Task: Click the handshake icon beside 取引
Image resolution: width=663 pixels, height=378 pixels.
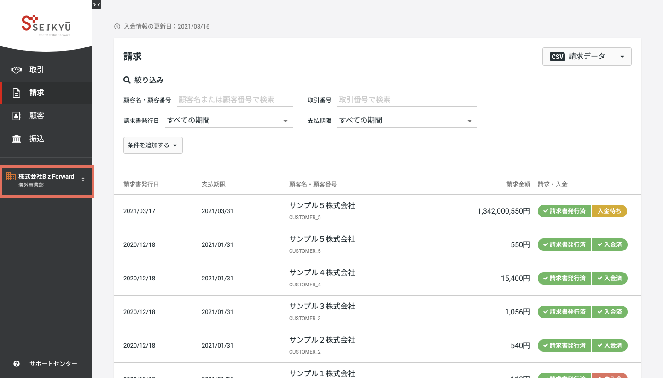Action: (x=17, y=70)
